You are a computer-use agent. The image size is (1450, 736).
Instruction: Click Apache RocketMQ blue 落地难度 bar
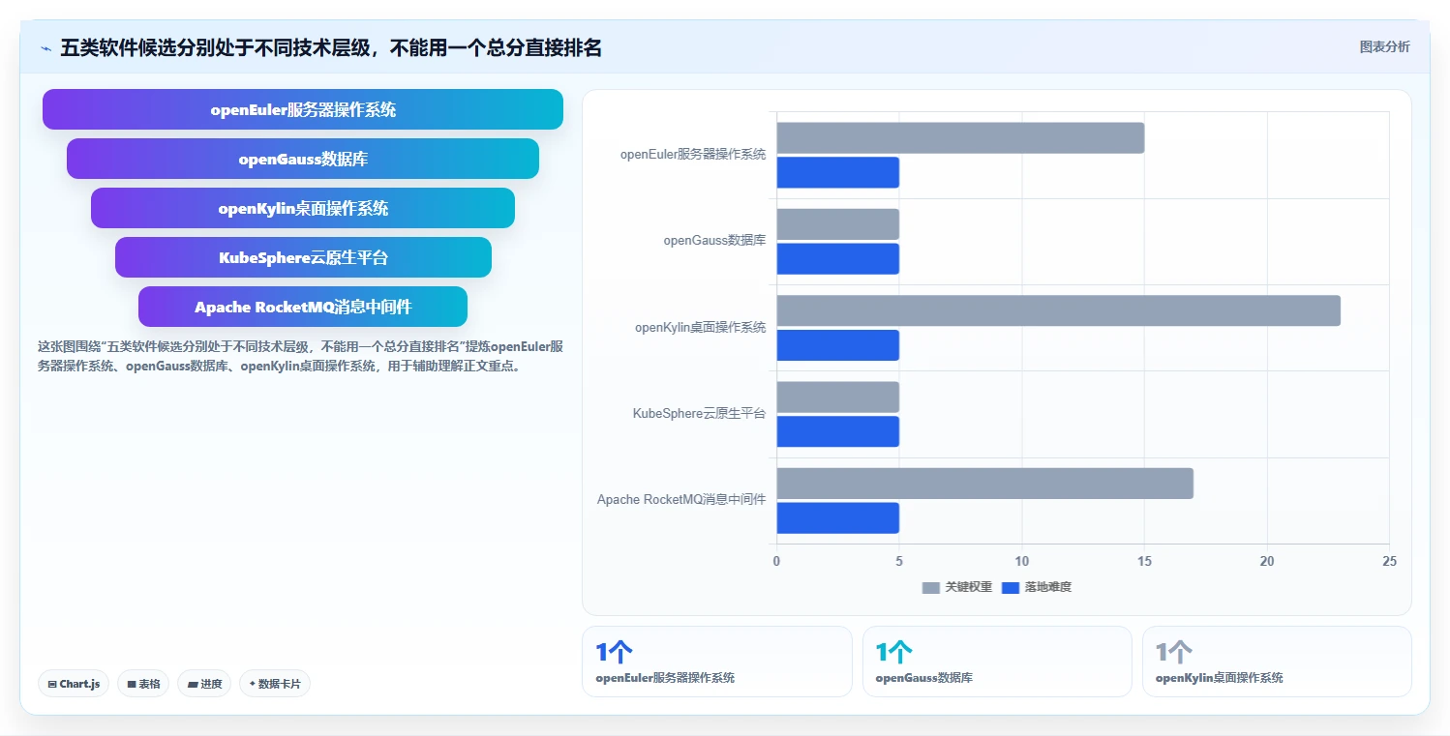click(x=837, y=517)
